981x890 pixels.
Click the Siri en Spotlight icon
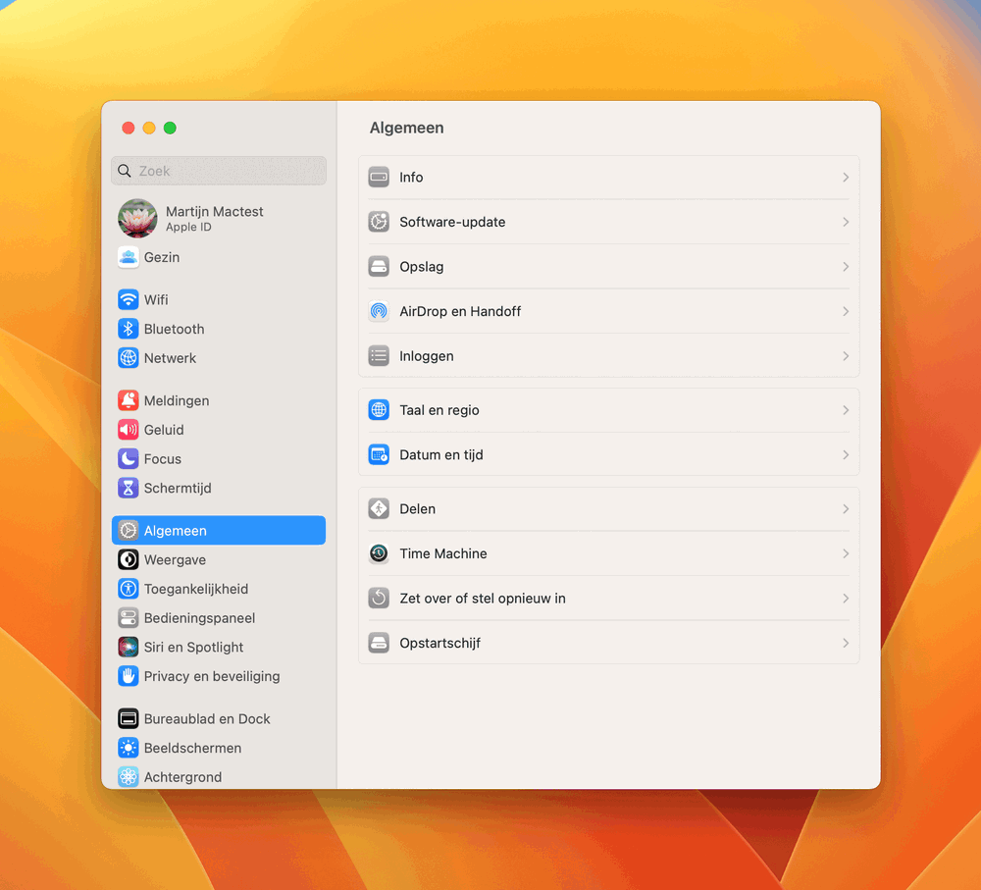pyautogui.click(x=129, y=647)
